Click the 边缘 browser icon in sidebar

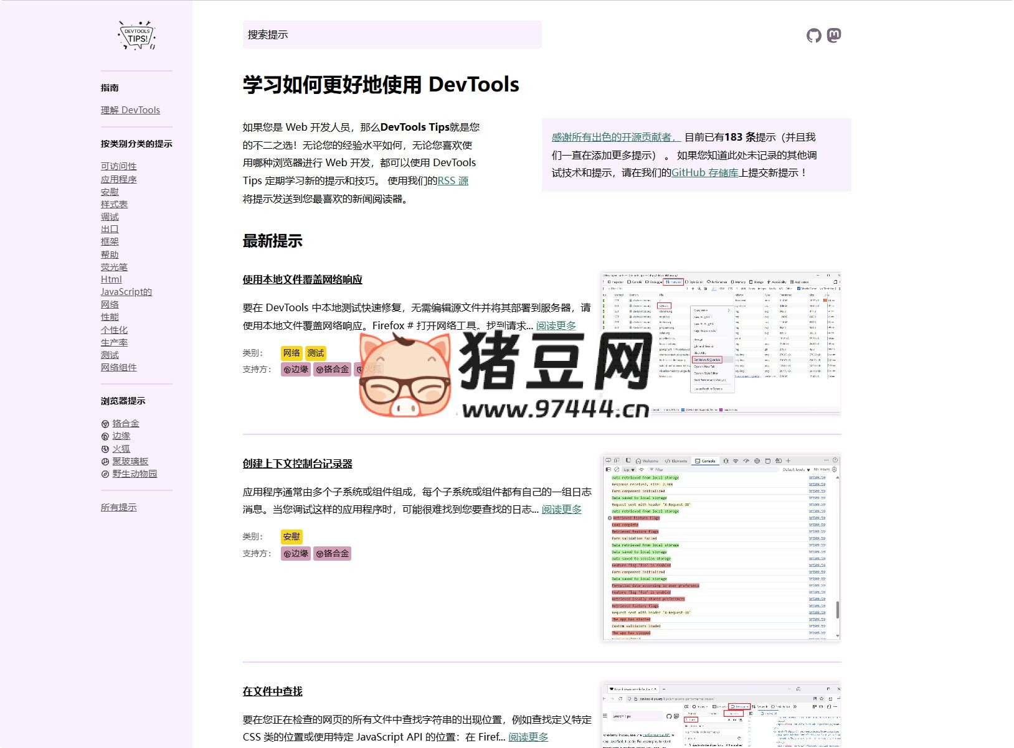tap(105, 437)
